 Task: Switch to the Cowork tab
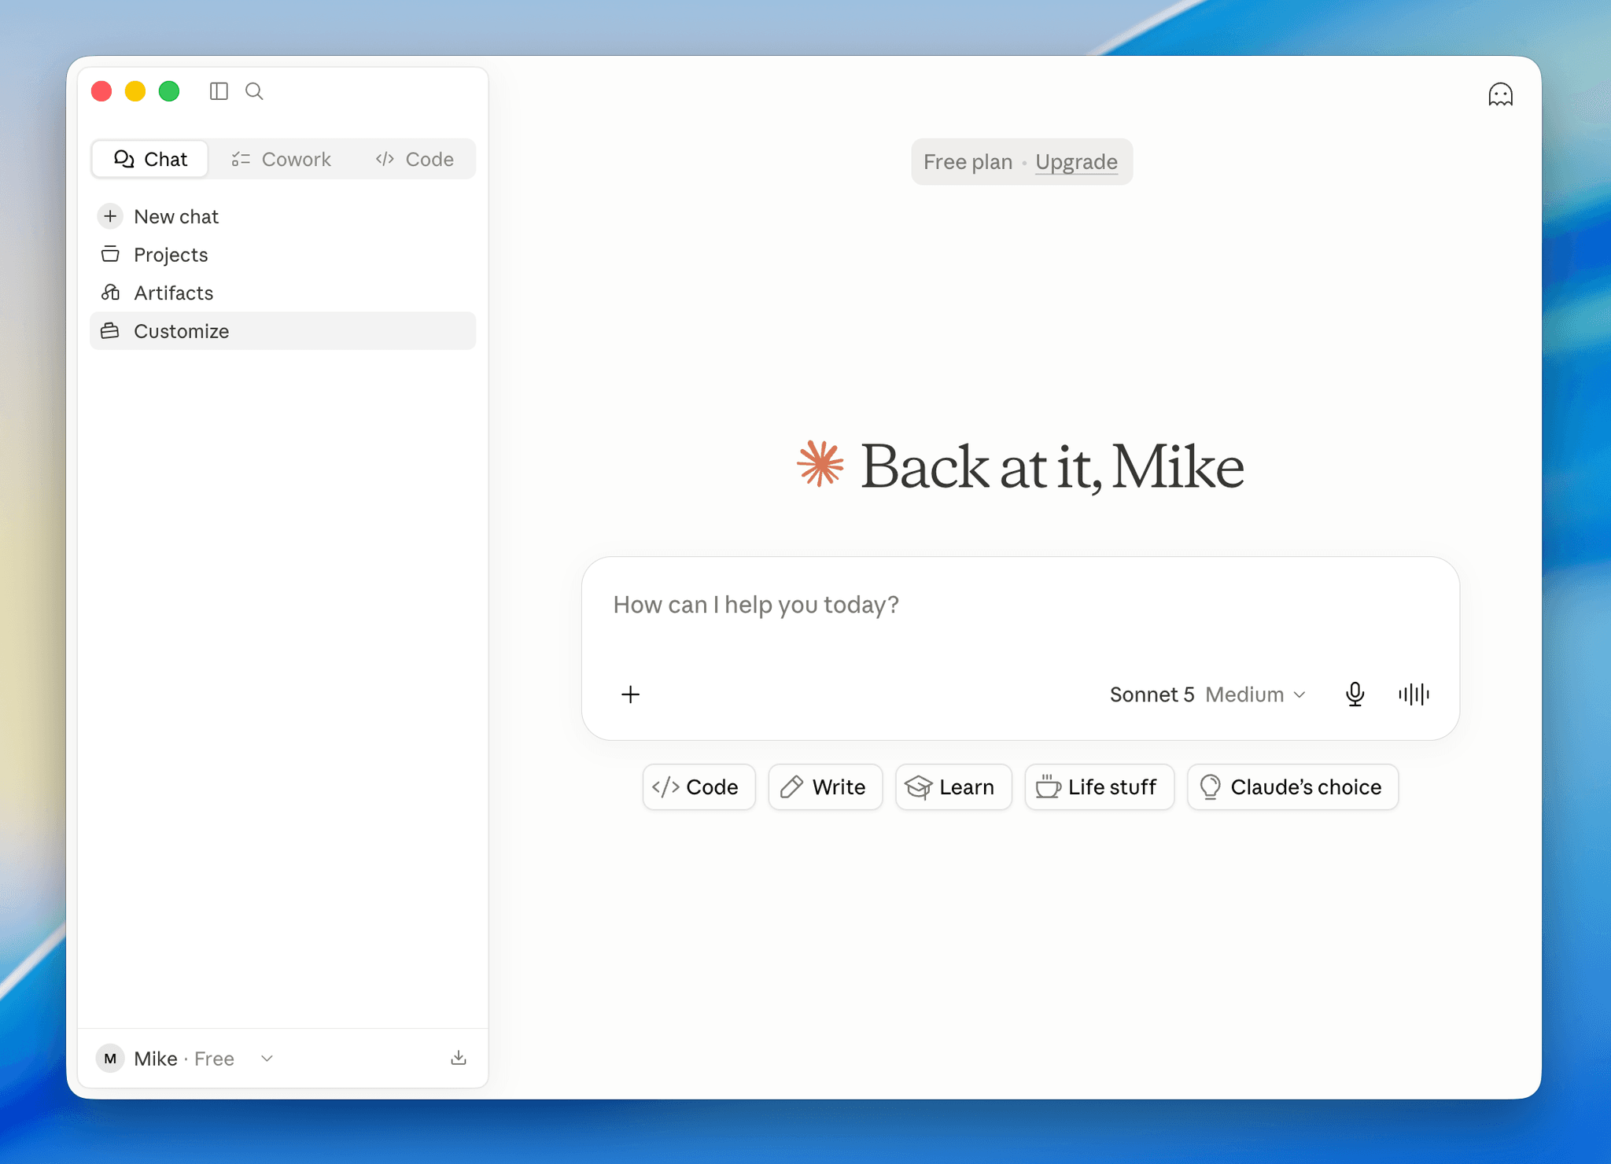tap(281, 159)
